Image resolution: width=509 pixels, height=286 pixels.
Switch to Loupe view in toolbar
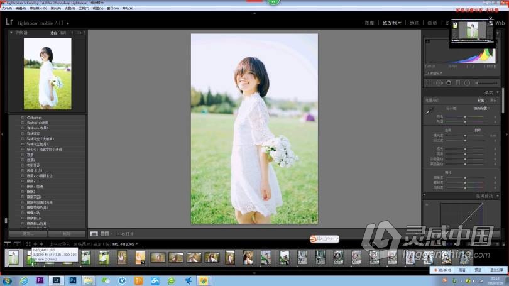tap(94, 234)
